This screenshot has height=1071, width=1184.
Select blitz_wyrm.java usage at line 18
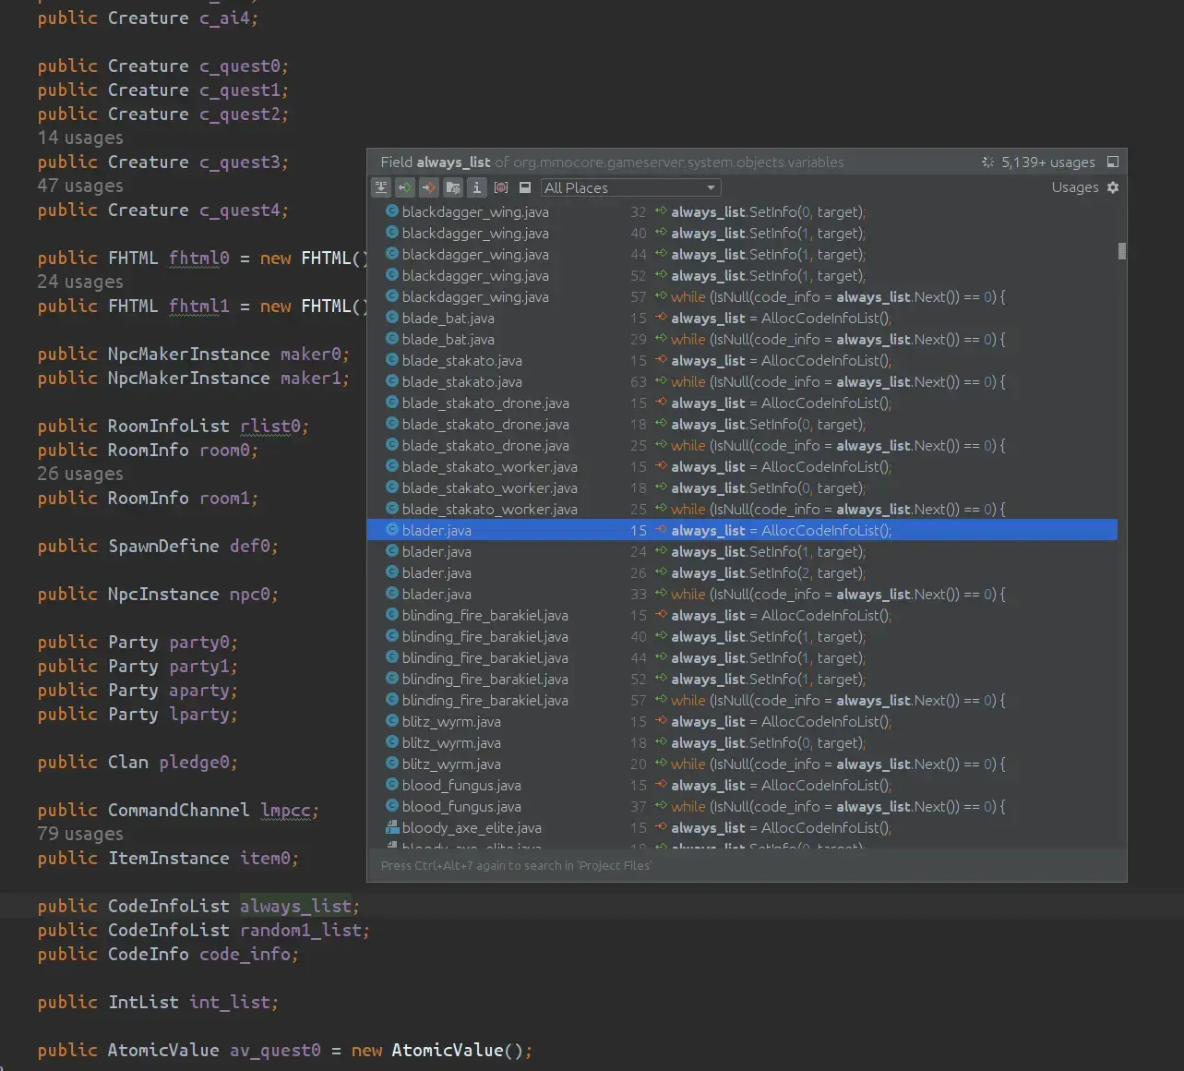[742, 742]
